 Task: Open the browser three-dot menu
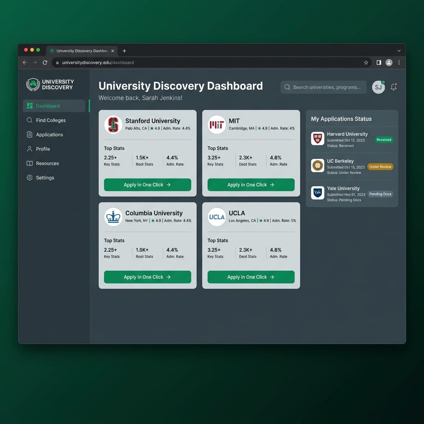click(x=399, y=63)
